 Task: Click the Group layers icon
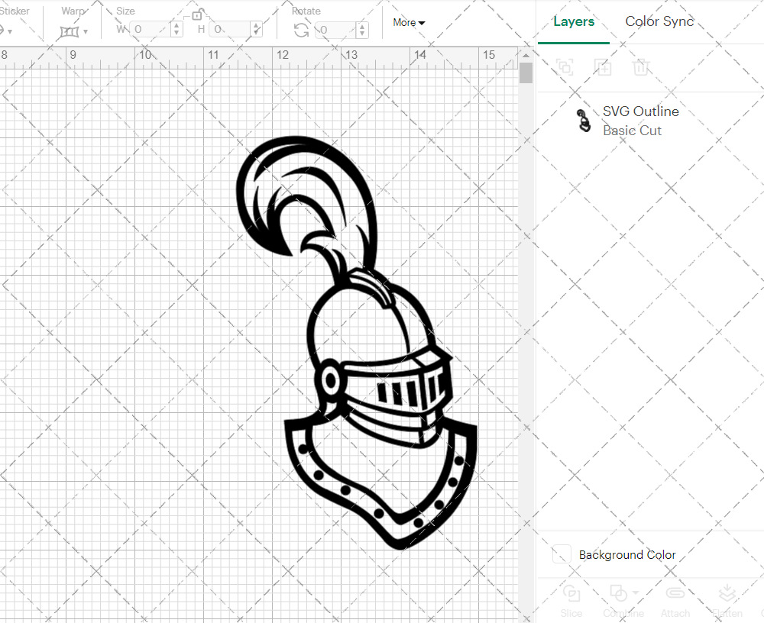tap(565, 66)
